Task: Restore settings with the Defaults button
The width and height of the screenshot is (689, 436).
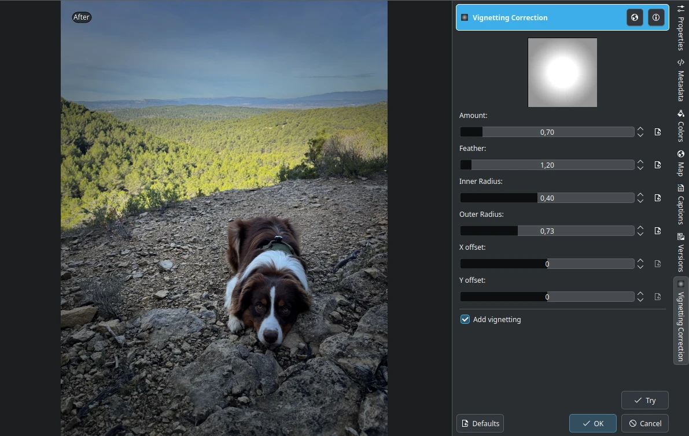Action: point(480,423)
